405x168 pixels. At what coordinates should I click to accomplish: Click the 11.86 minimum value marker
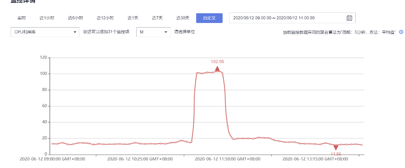336,148
